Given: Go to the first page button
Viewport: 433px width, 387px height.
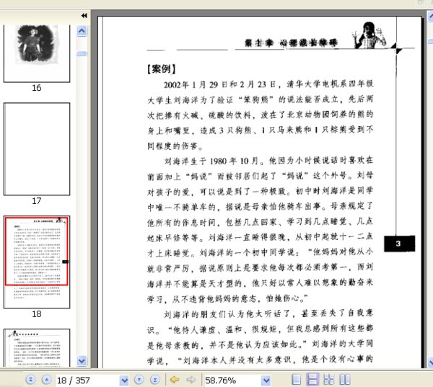Looking at the screenshot, I should coord(30,380).
